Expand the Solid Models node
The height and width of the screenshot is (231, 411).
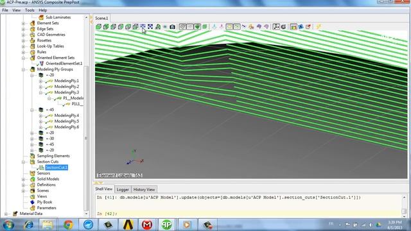click(x=23, y=179)
